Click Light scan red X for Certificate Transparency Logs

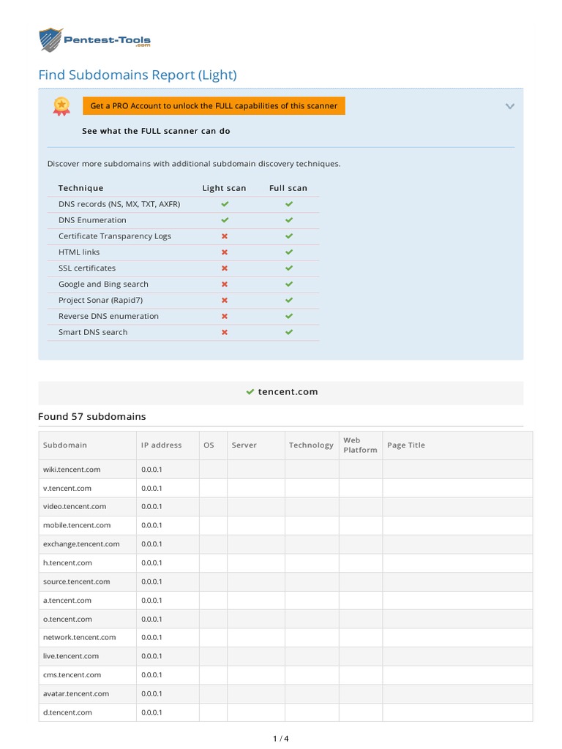(x=225, y=236)
